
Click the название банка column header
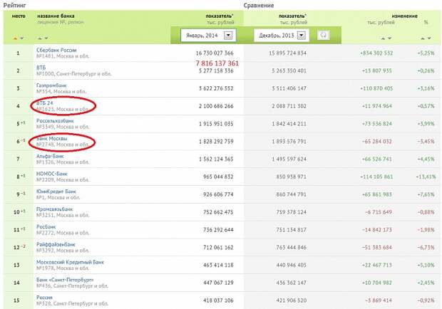(56, 16)
